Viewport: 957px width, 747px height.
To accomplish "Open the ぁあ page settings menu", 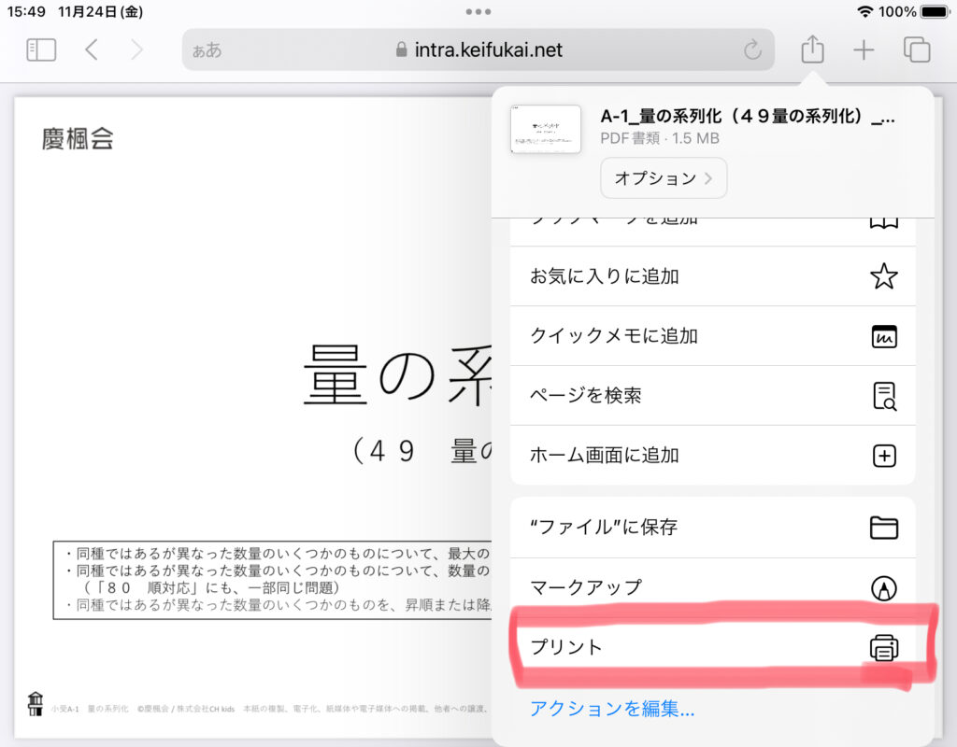I will point(207,50).
